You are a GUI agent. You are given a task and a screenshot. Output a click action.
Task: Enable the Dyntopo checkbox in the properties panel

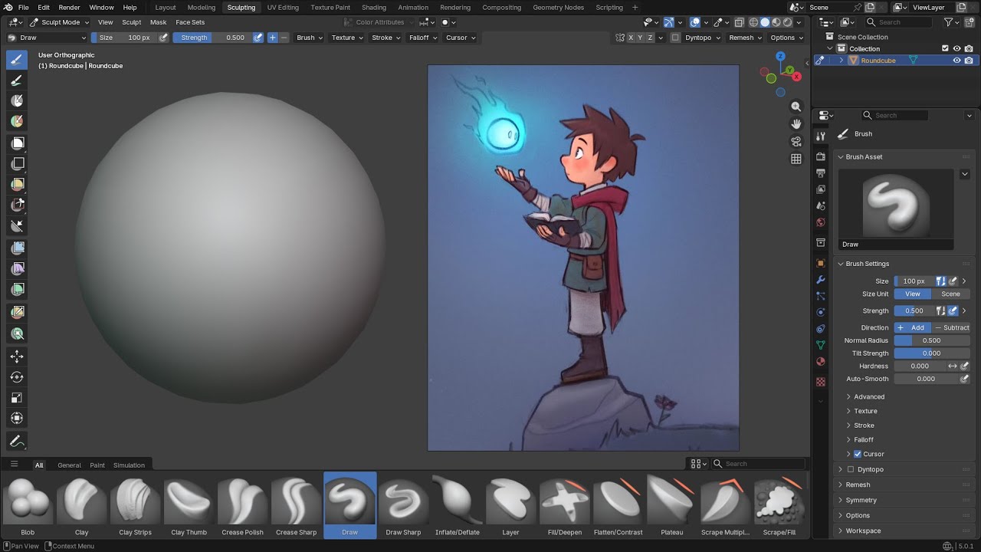pyautogui.click(x=851, y=469)
